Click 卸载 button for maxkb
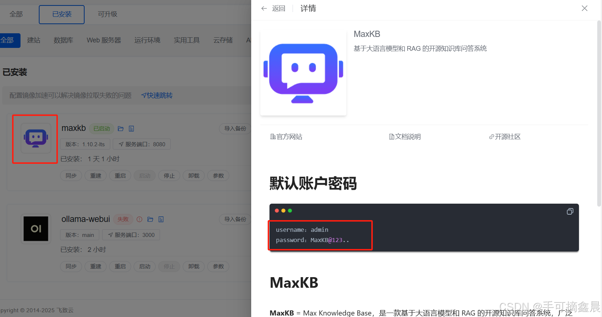The image size is (602, 317). click(x=194, y=176)
